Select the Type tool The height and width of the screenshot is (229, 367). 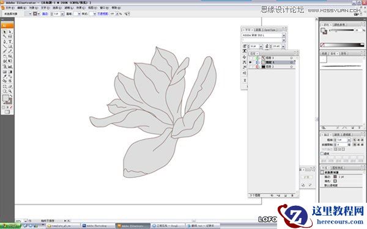click(x=10, y=42)
